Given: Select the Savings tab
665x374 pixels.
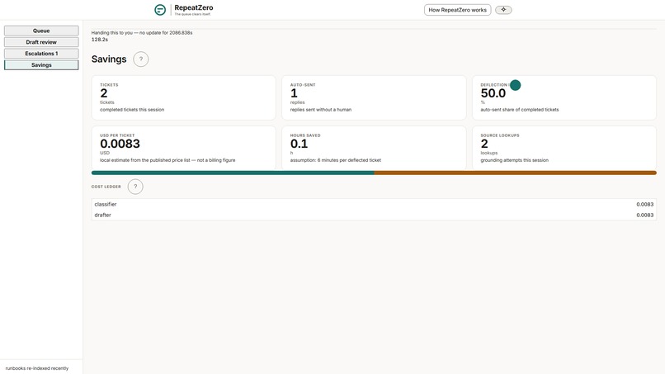Looking at the screenshot, I should coord(41,65).
